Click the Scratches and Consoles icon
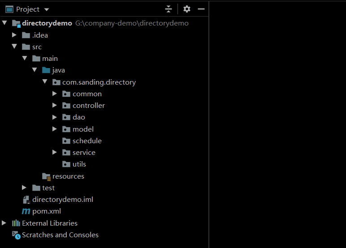 16,235
